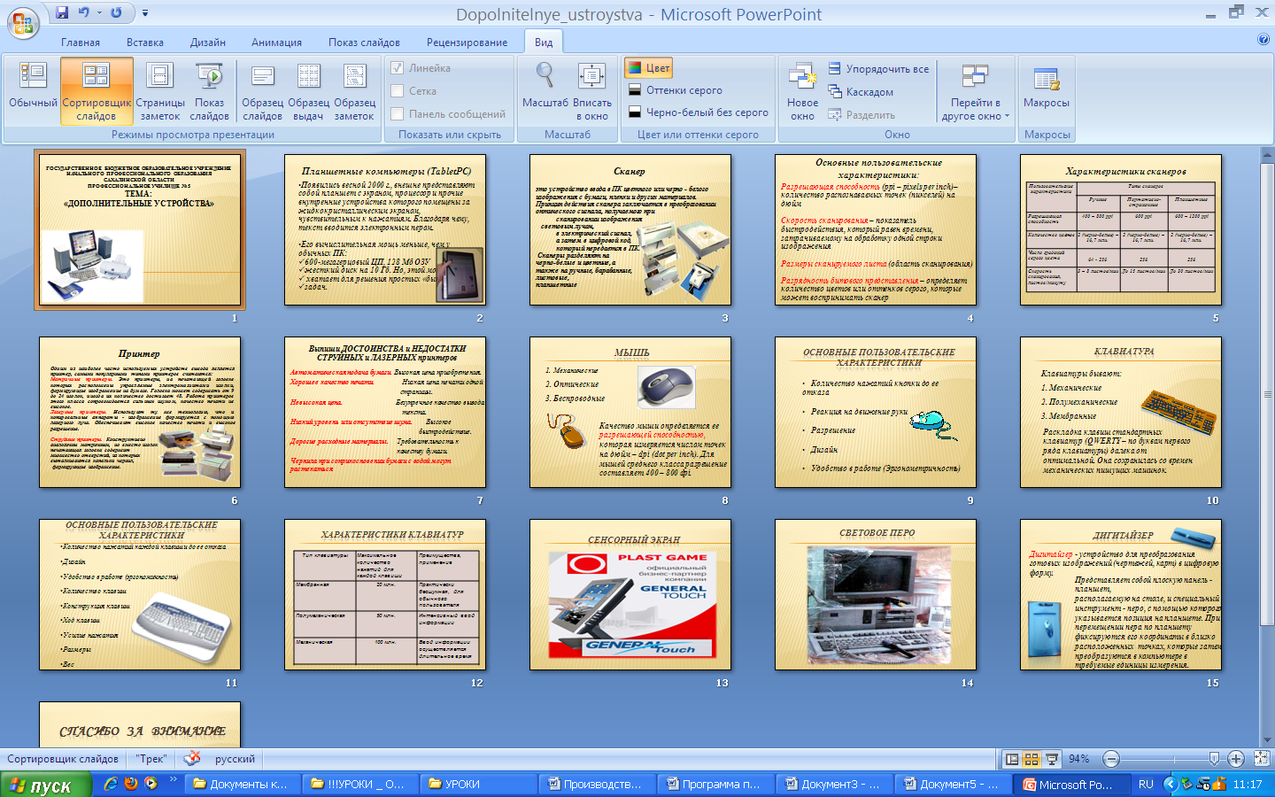Select slide 3 Сканер thumbnail

630,230
